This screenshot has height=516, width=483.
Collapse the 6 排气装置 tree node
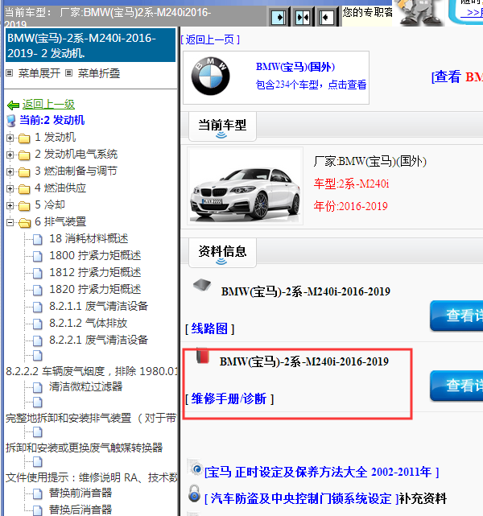pos(10,223)
